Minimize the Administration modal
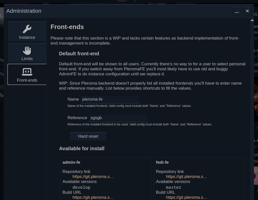Viewport: 258px width, 200px height. (237, 11)
